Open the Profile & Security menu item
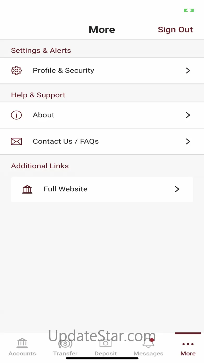Viewport: 204px width, 363px height. point(102,71)
